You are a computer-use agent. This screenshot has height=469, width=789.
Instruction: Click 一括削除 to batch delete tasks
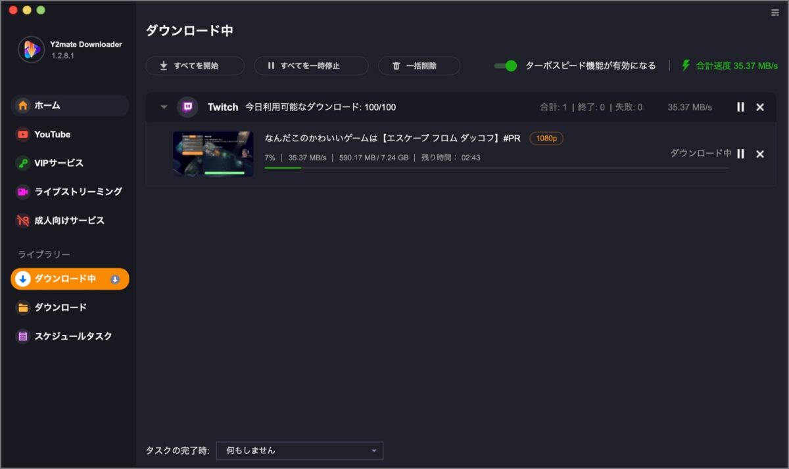pyautogui.click(x=419, y=66)
